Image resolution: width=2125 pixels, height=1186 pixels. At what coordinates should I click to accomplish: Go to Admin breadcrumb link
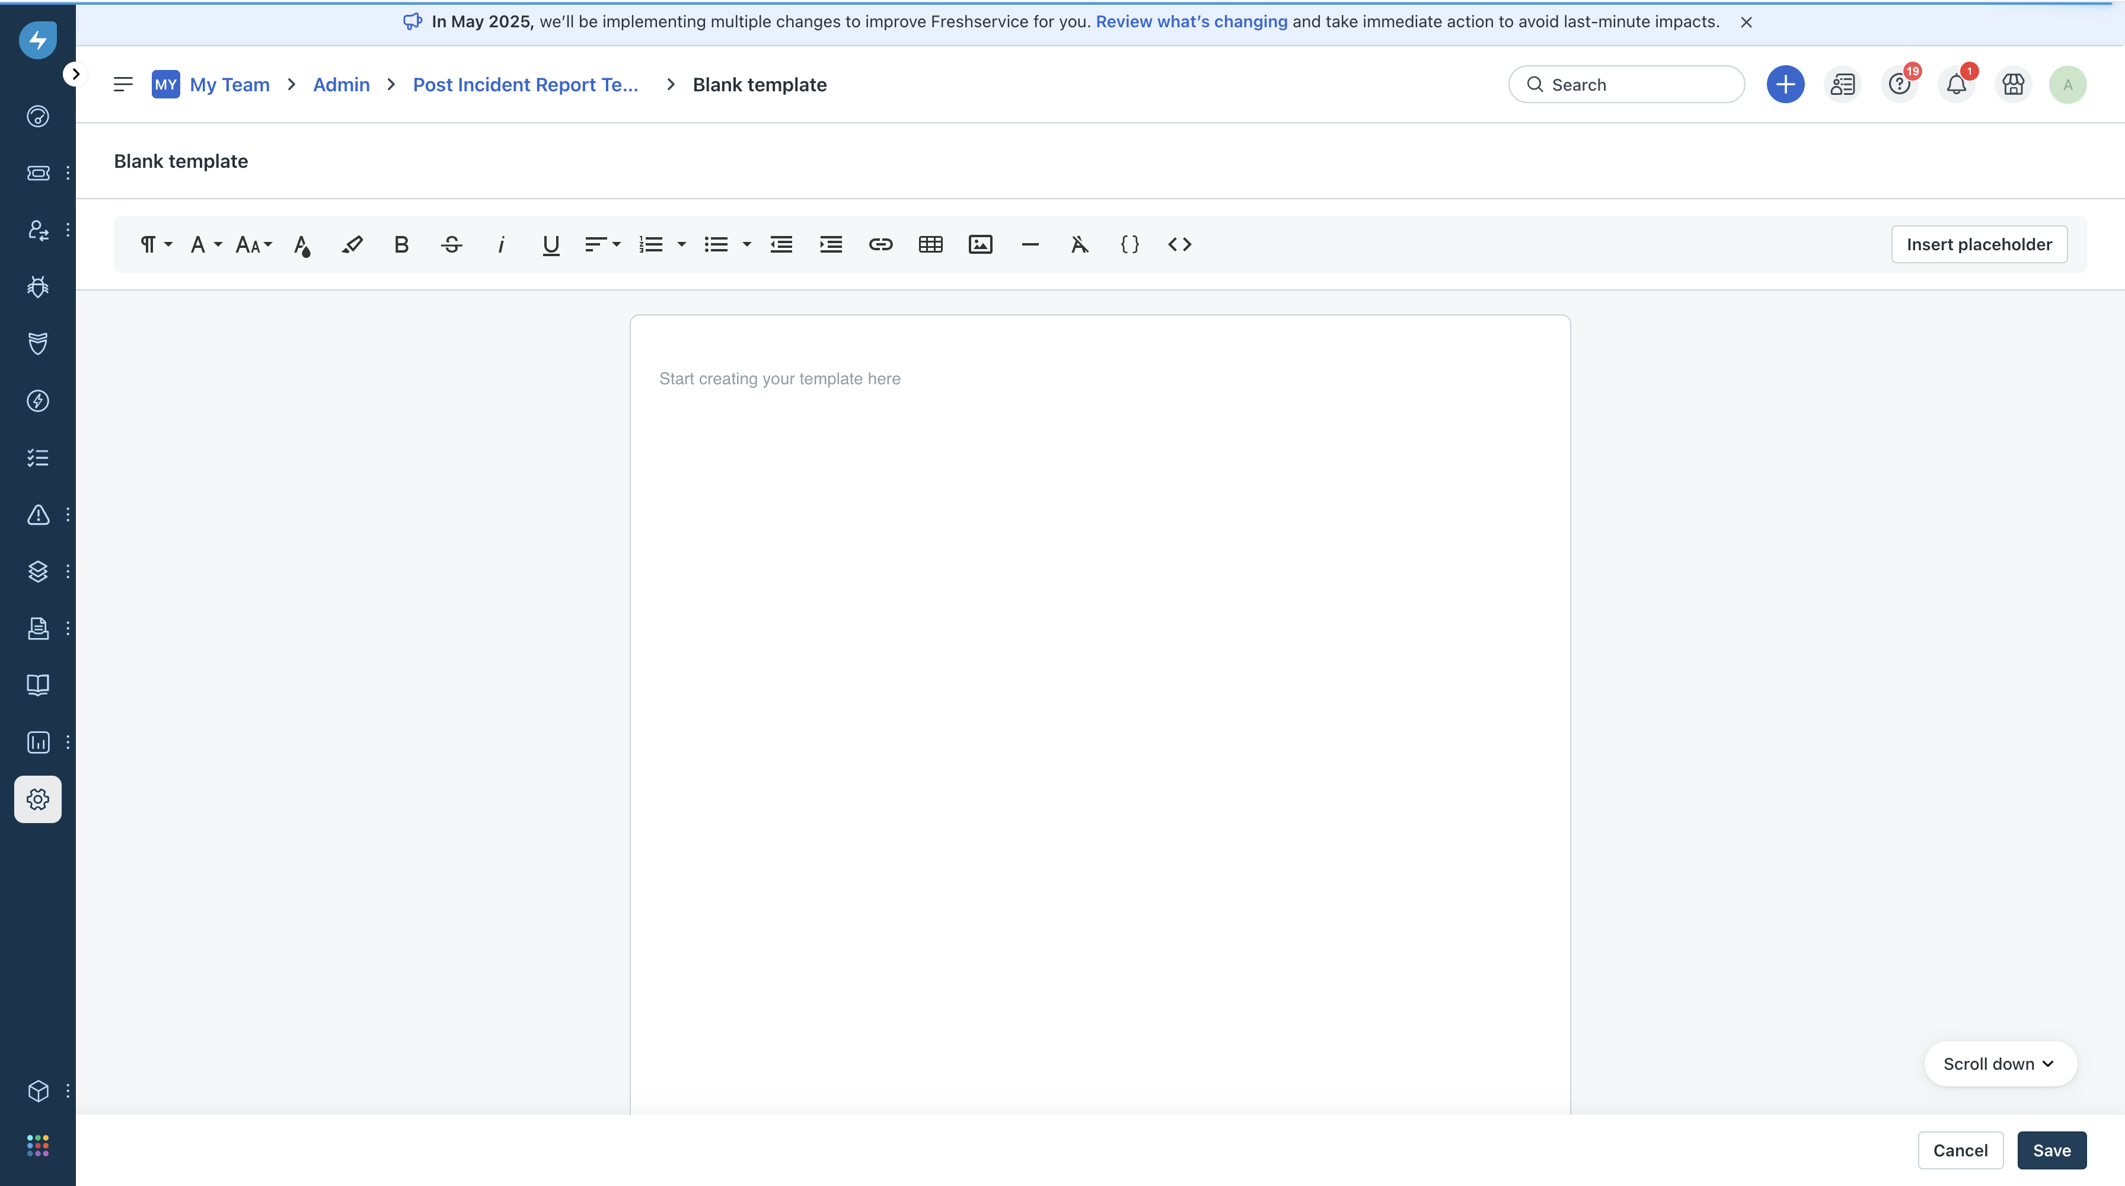341,84
